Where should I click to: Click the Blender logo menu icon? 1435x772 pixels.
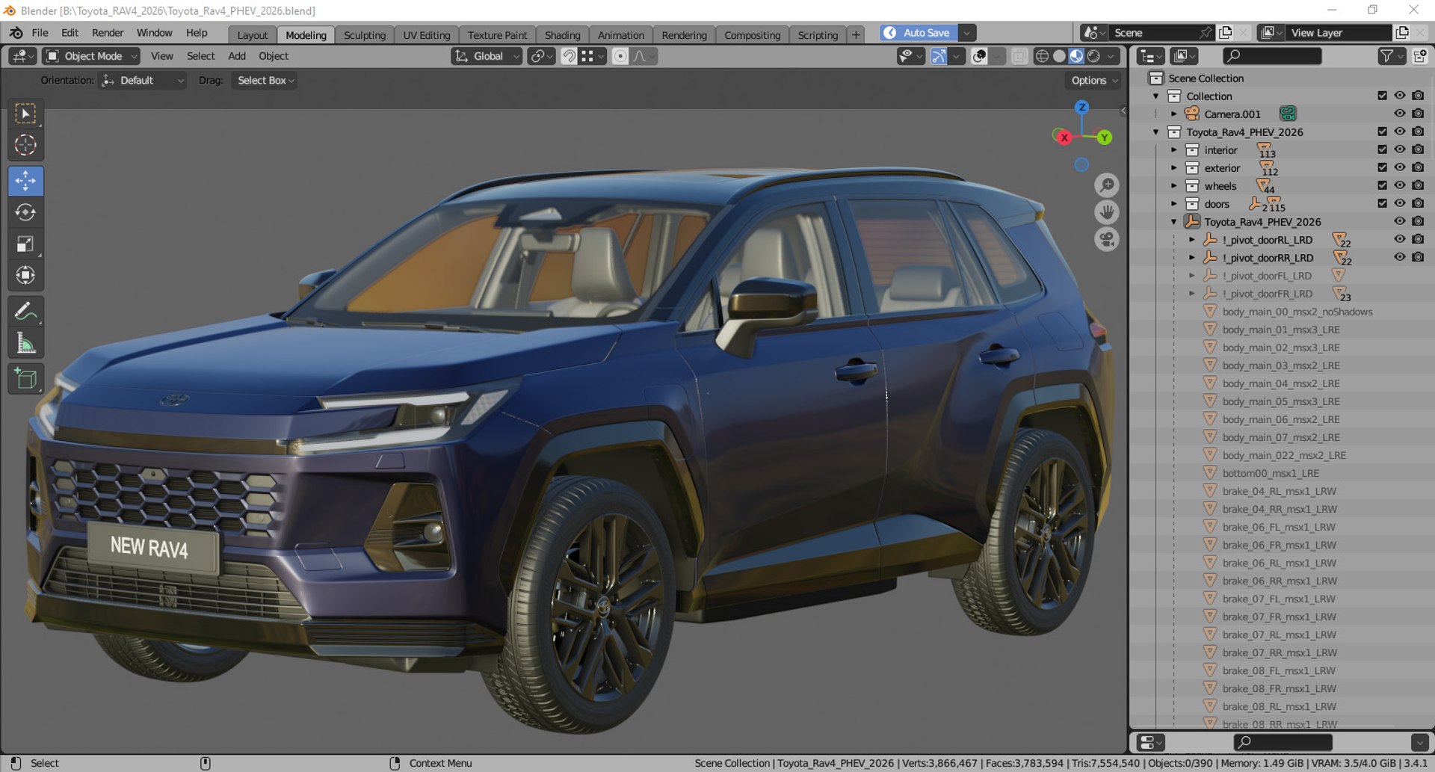pos(16,33)
